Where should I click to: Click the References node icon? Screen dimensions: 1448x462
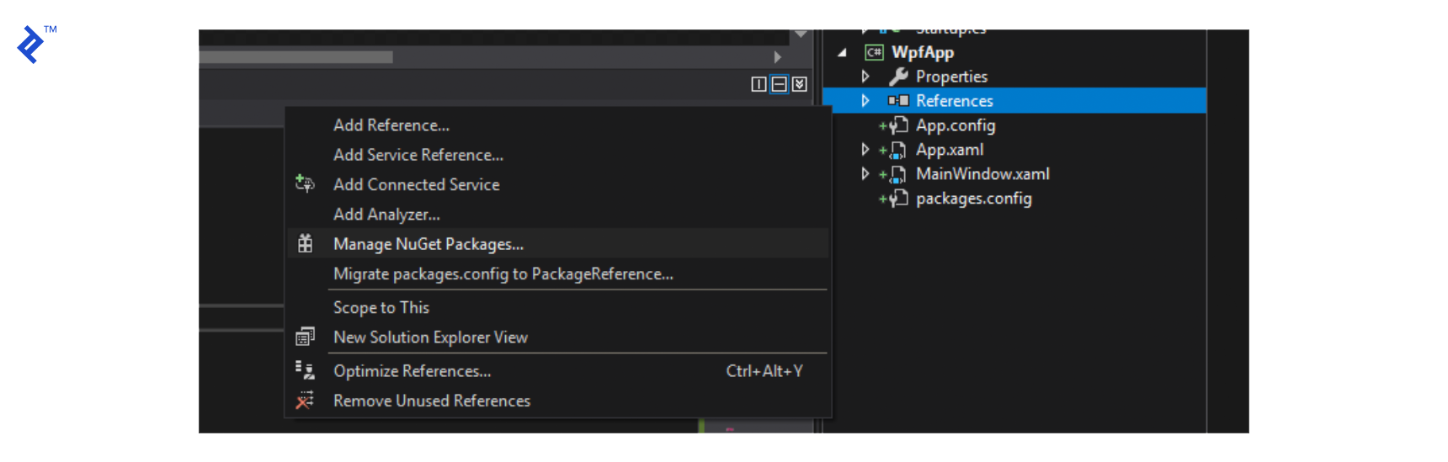898,101
